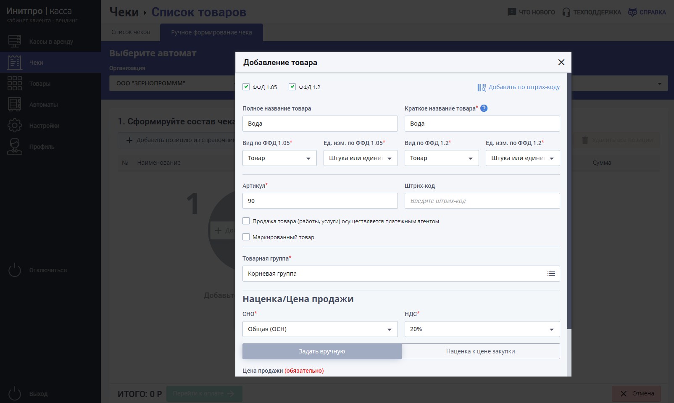Select Задать вручную pricing tab
Screen dimensions: 674x403
point(322,351)
